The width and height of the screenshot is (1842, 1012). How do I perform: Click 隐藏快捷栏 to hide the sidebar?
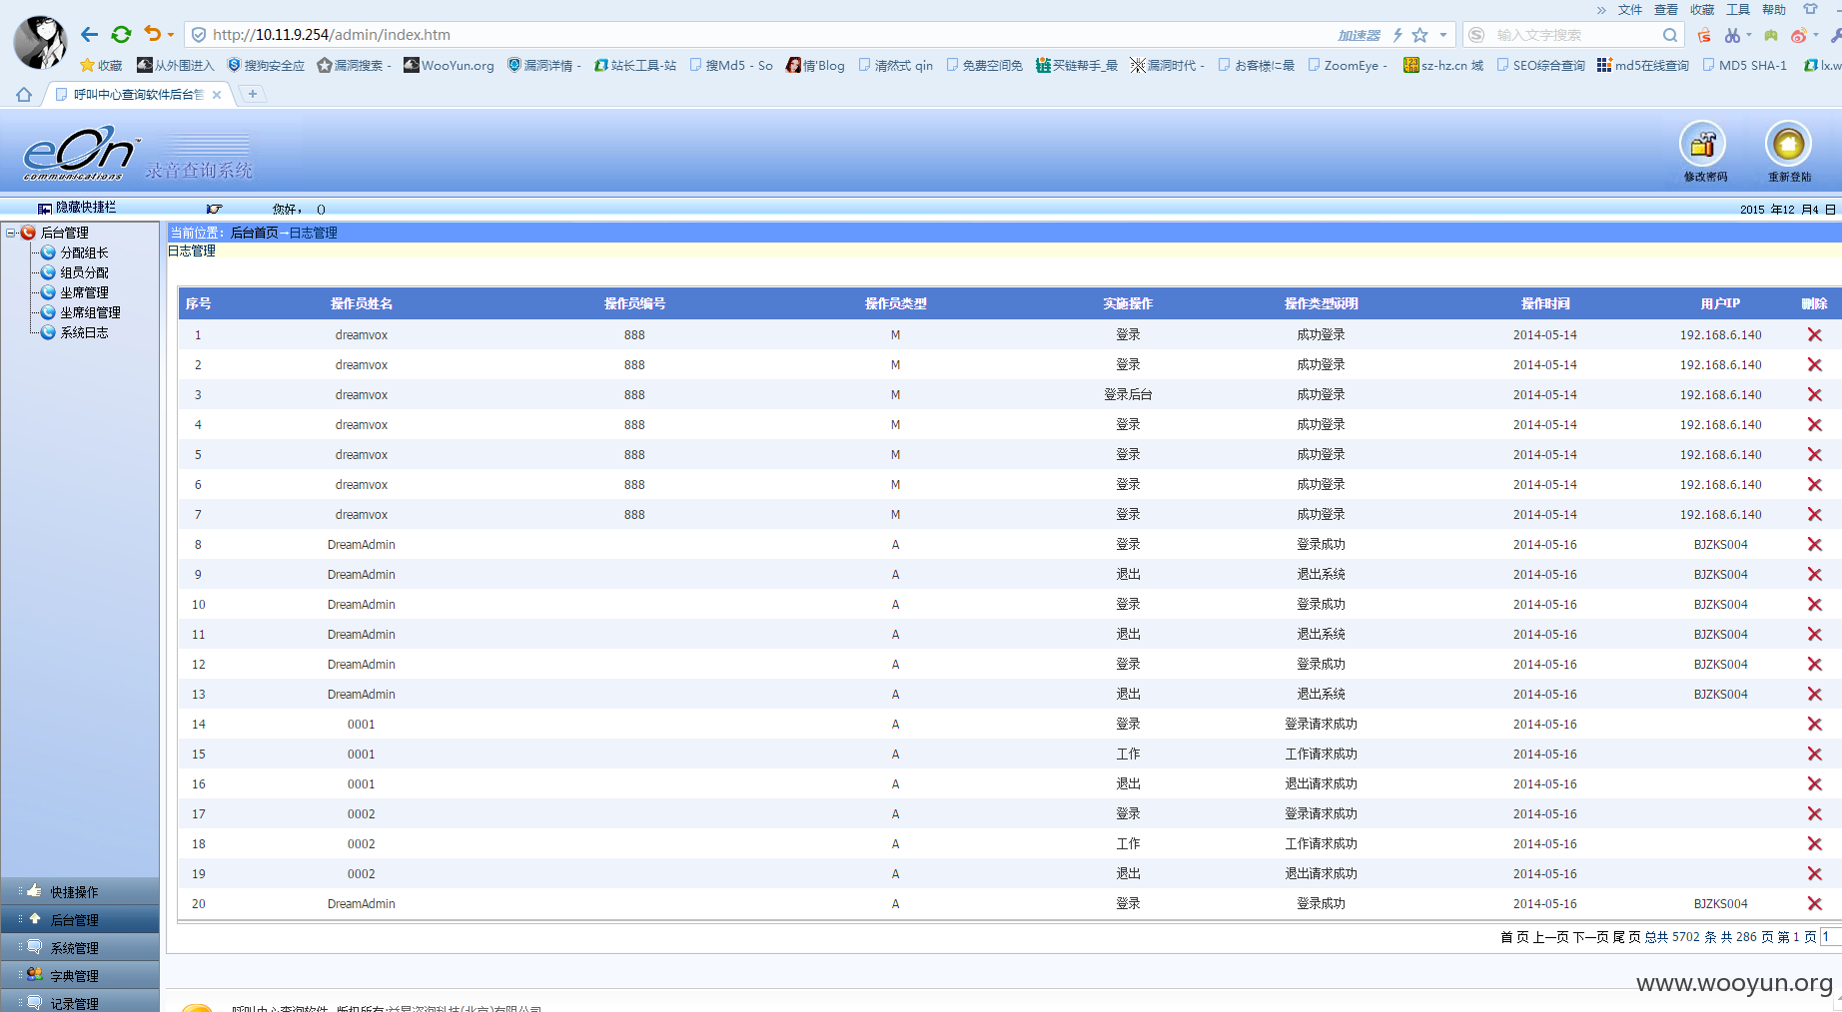coord(77,208)
